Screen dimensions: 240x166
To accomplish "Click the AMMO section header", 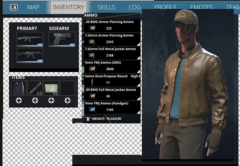I will pyautogui.click(x=91, y=15).
